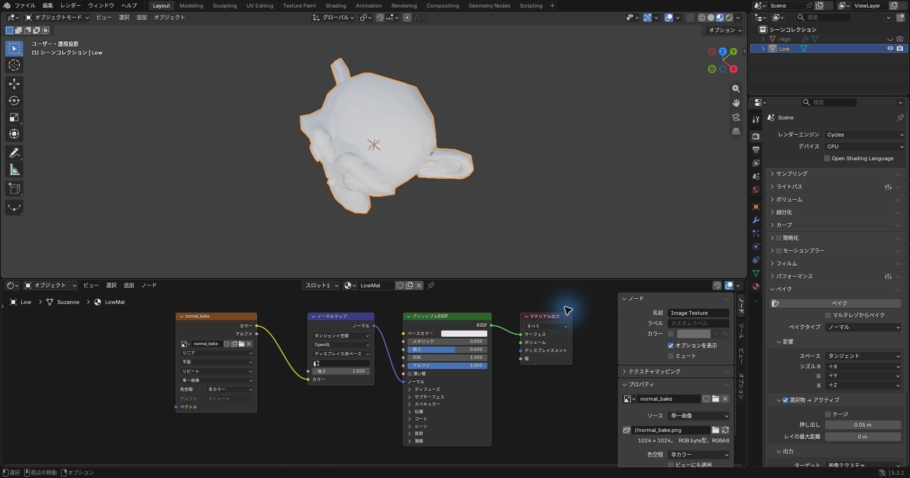Switch to the UV Editing workspace tab
Image resolution: width=910 pixels, height=478 pixels.
[260, 6]
